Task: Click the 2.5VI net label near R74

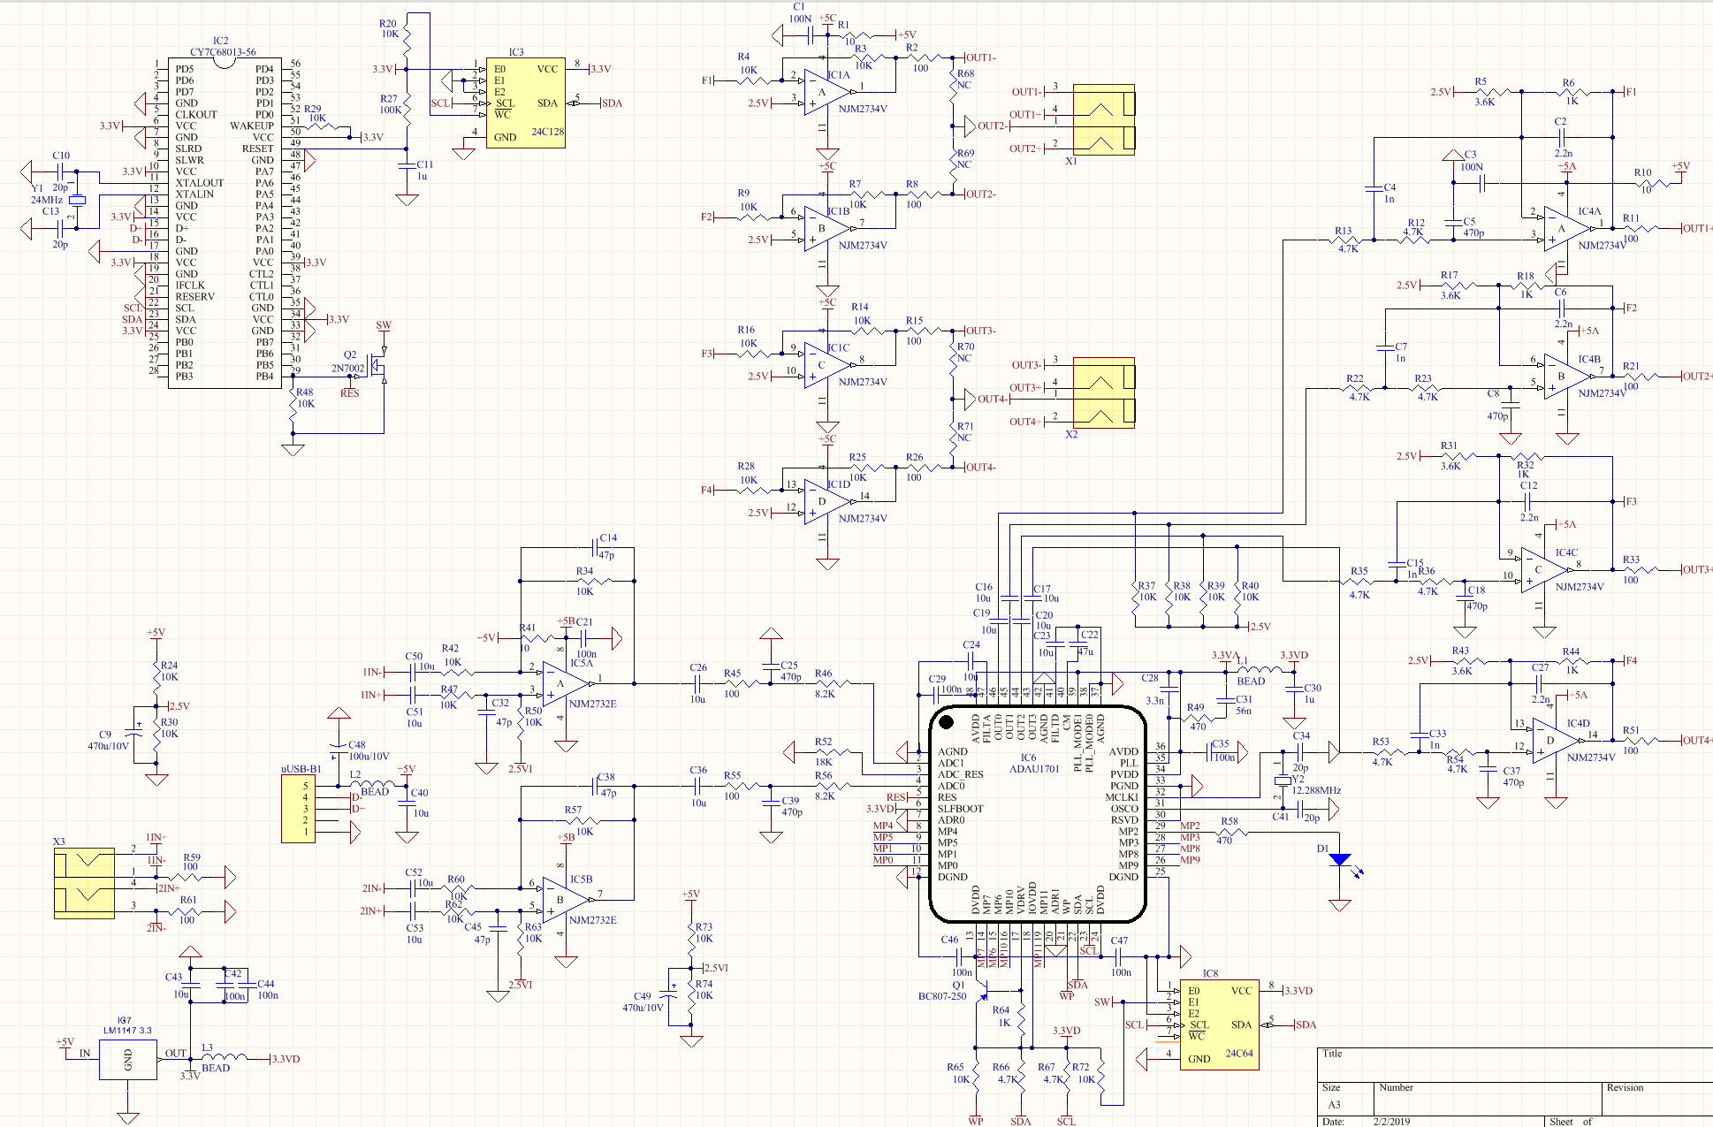Action: pos(716,968)
